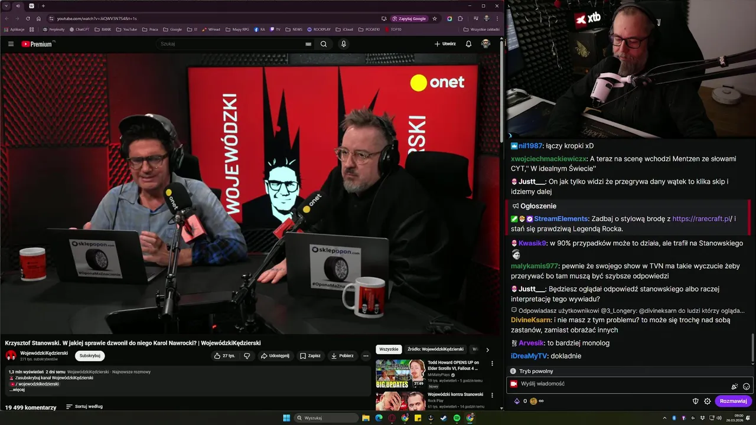756x425 pixels.
Task: Open the BANK bookmarks folder
Action: coord(103,29)
